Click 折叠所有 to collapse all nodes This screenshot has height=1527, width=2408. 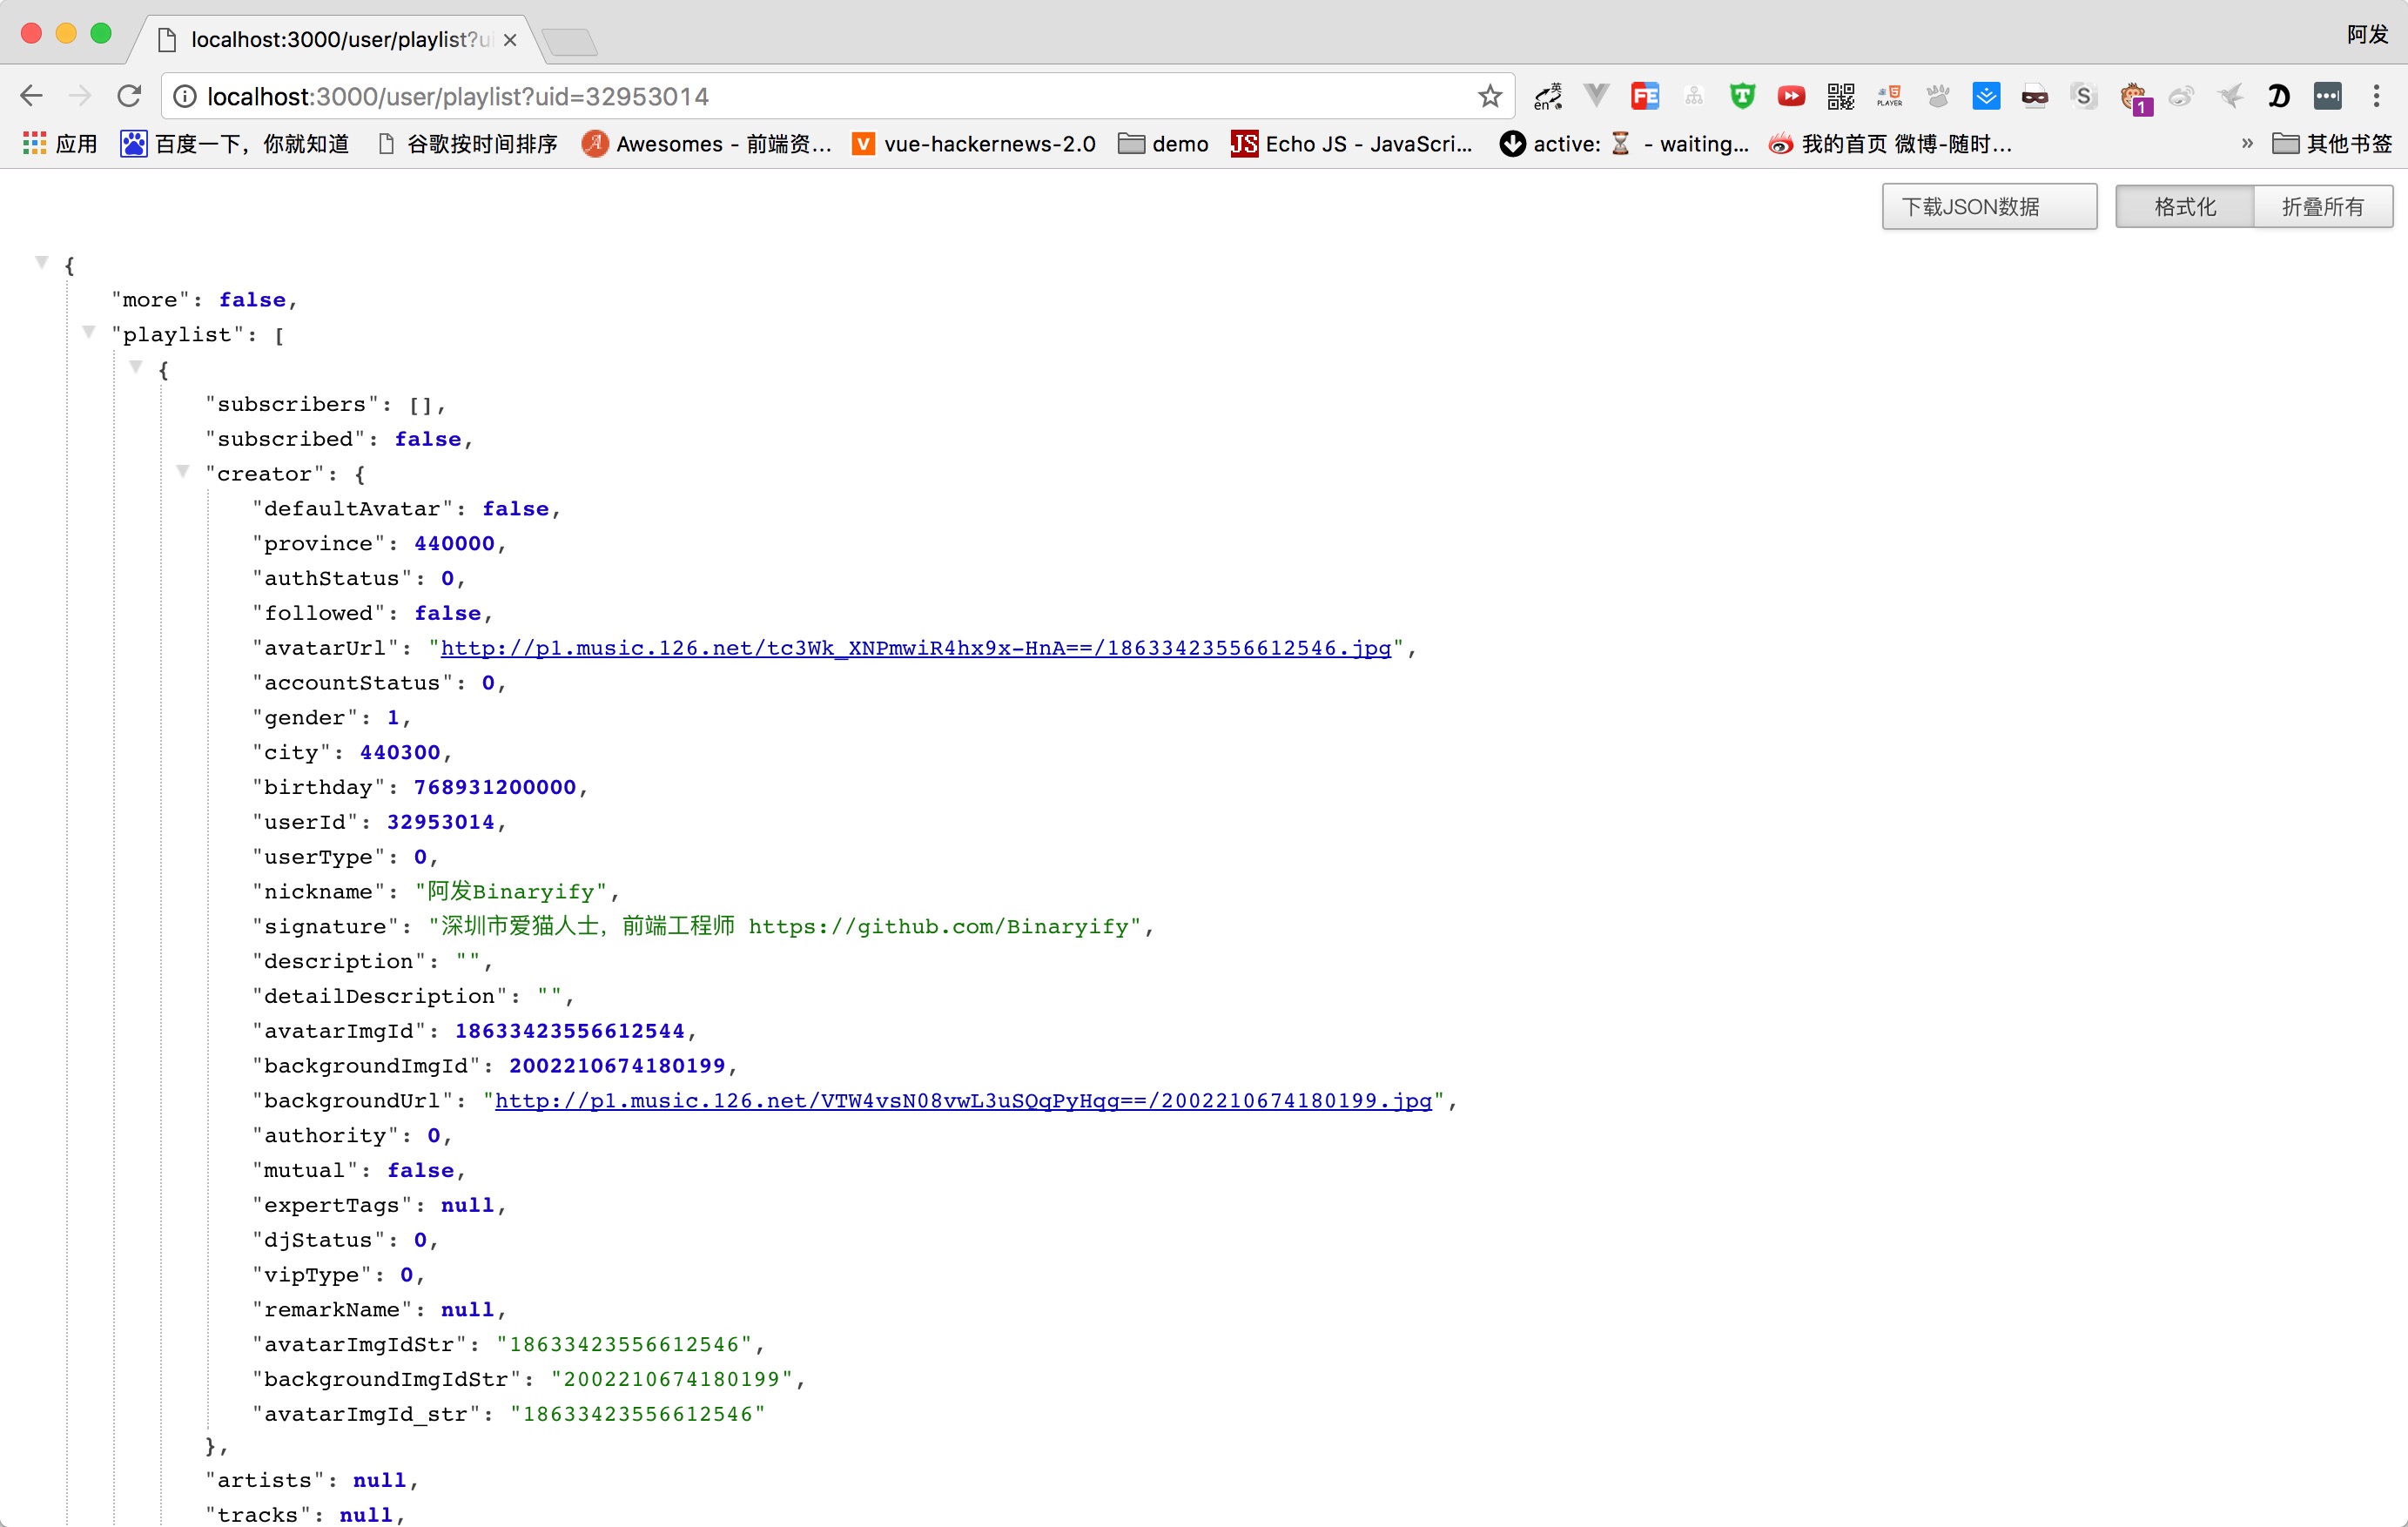(x=2322, y=207)
